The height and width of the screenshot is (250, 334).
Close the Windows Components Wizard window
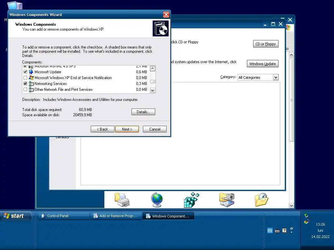click(x=166, y=14)
